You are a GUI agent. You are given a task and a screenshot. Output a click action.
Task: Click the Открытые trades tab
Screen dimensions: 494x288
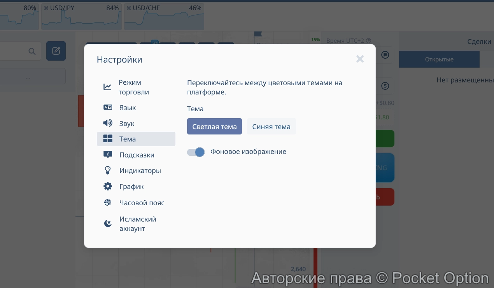(439, 59)
